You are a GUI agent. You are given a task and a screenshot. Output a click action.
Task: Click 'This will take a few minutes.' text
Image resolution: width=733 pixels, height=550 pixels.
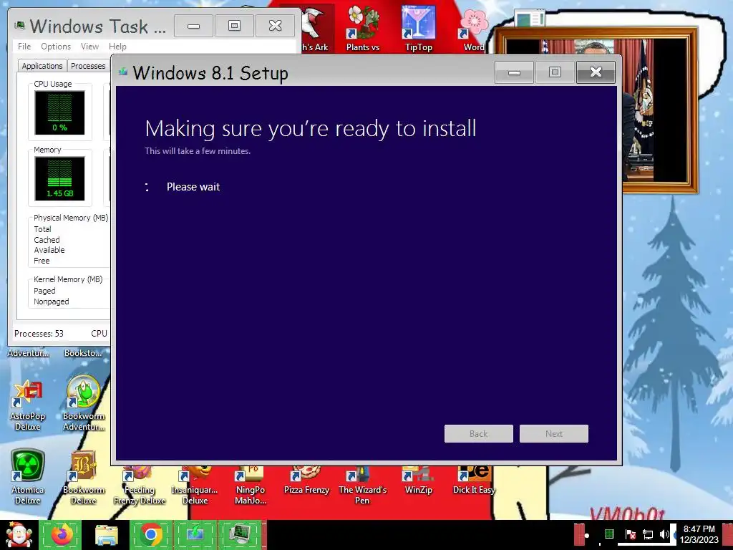pos(198,150)
